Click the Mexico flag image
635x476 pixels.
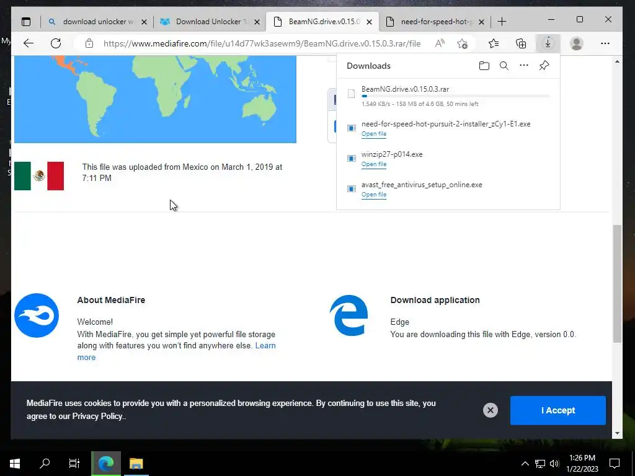tap(39, 175)
